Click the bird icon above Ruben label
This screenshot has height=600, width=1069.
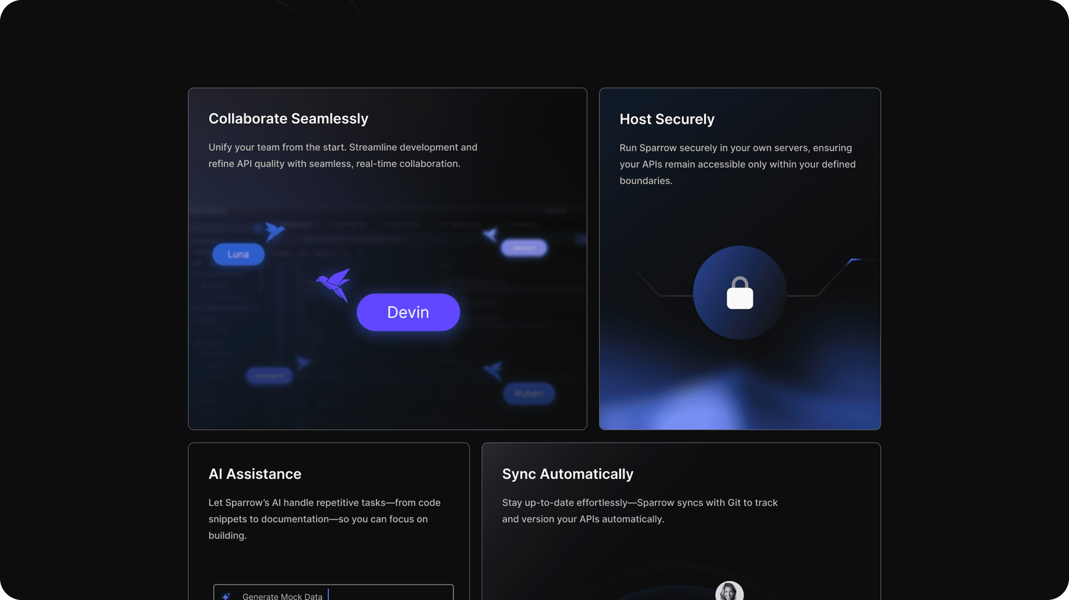pyautogui.click(x=493, y=369)
